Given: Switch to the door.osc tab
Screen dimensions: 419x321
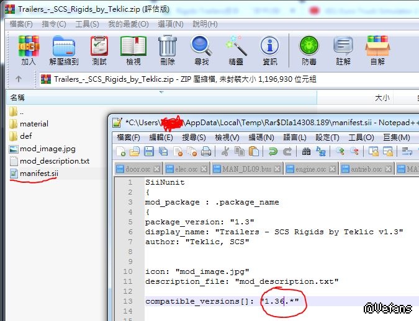Looking at the screenshot, I should pyautogui.click(x=138, y=169).
